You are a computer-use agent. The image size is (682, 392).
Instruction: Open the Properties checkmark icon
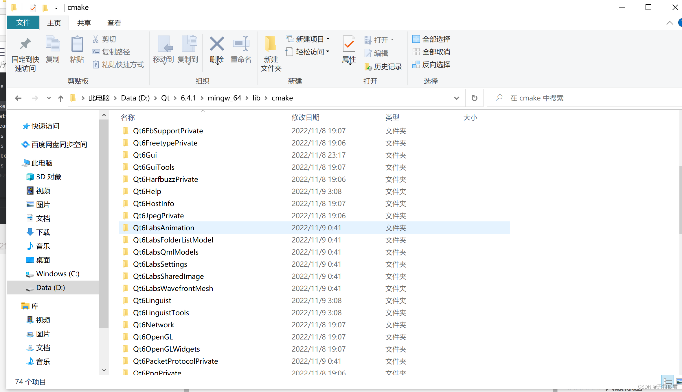pos(349,44)
